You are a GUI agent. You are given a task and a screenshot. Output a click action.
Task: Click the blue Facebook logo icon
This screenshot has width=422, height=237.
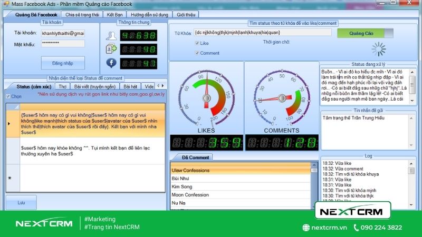[111, 63]
